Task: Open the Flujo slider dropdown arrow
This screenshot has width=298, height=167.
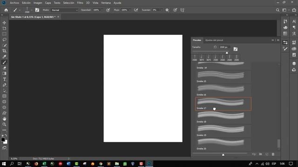Action: point(130,10)
